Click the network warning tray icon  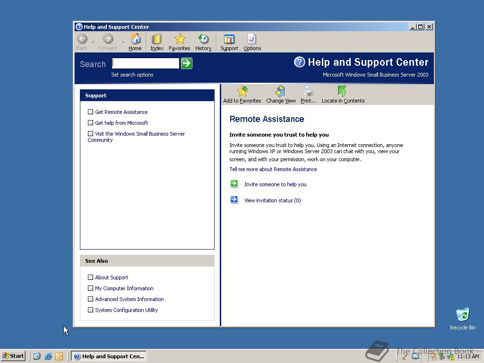pyautogui.click(x=450, y=356)
